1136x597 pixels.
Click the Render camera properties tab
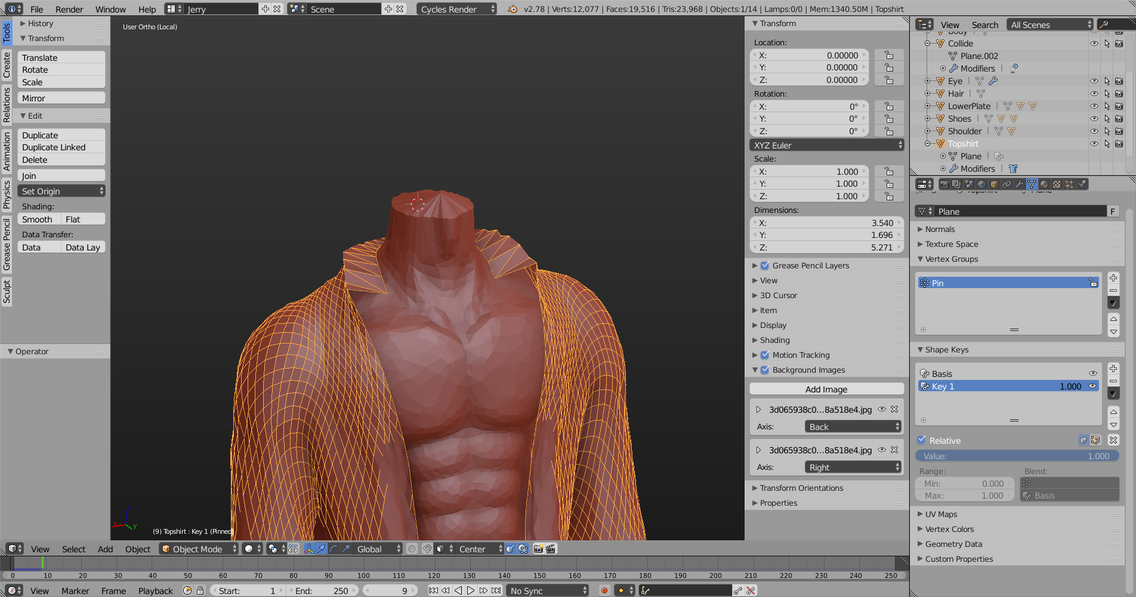click(x=944, y=184)
